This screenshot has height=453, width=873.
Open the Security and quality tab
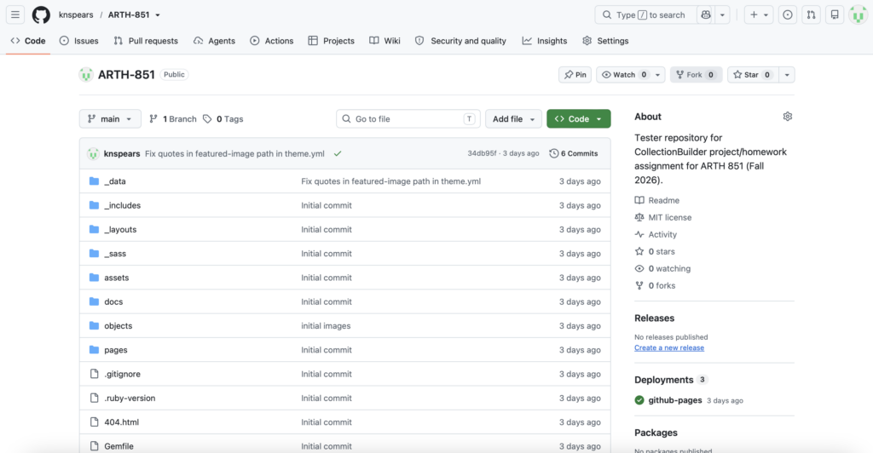pos(460,41)
